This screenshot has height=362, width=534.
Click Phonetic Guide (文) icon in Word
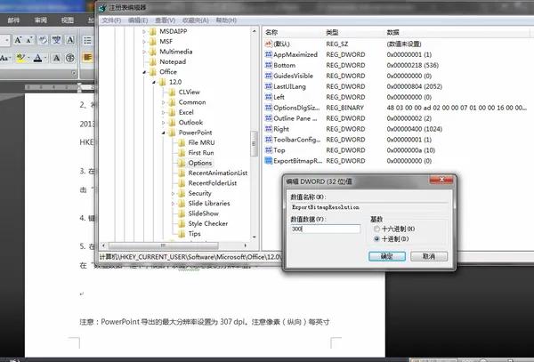point(56,40)
